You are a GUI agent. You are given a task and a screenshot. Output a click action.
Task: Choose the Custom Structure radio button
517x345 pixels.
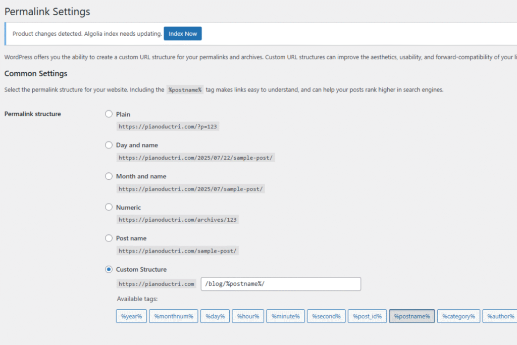[x=109, y=269]
